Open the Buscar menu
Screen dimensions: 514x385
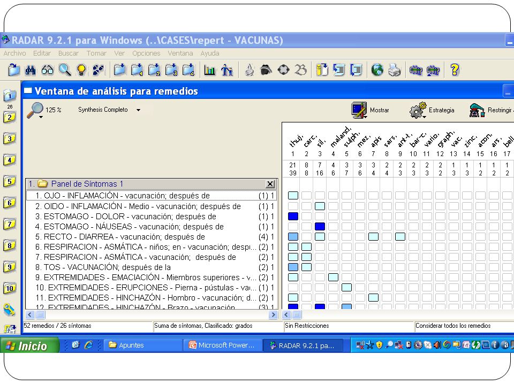68,53
